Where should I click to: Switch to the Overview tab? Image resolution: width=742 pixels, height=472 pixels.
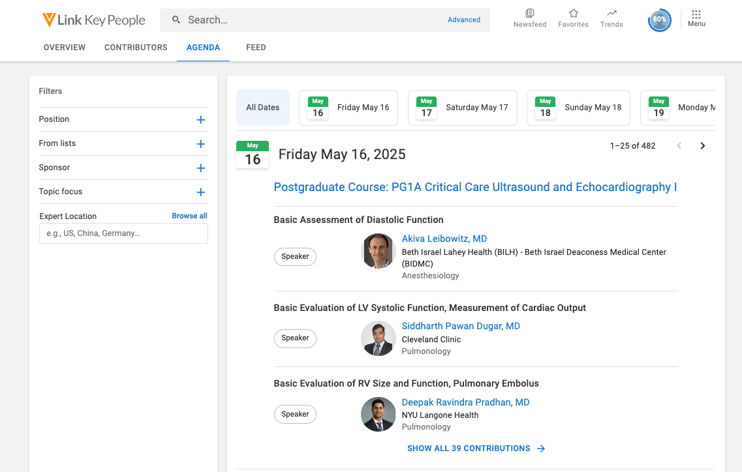coord(65,48)
